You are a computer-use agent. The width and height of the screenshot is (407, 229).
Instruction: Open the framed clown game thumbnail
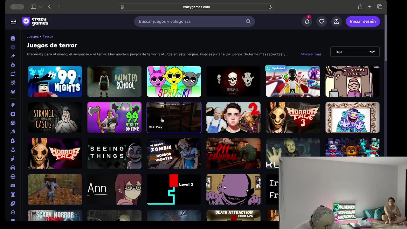(x=352, y=117)
